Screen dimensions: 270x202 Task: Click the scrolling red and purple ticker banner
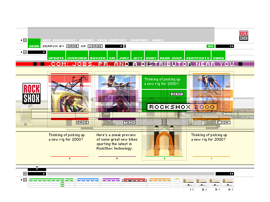[135, 64]
